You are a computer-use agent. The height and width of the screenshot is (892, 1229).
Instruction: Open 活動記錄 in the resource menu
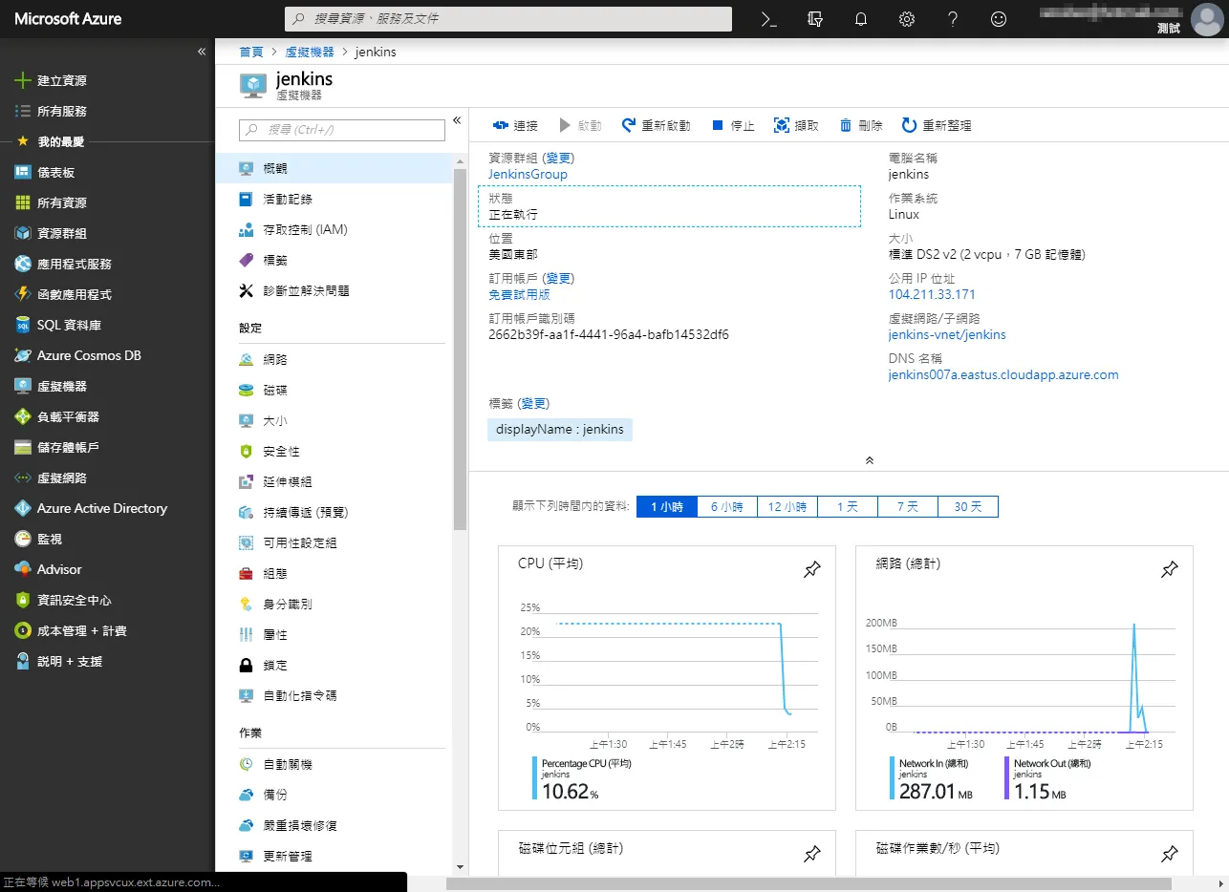pos(288,200)
